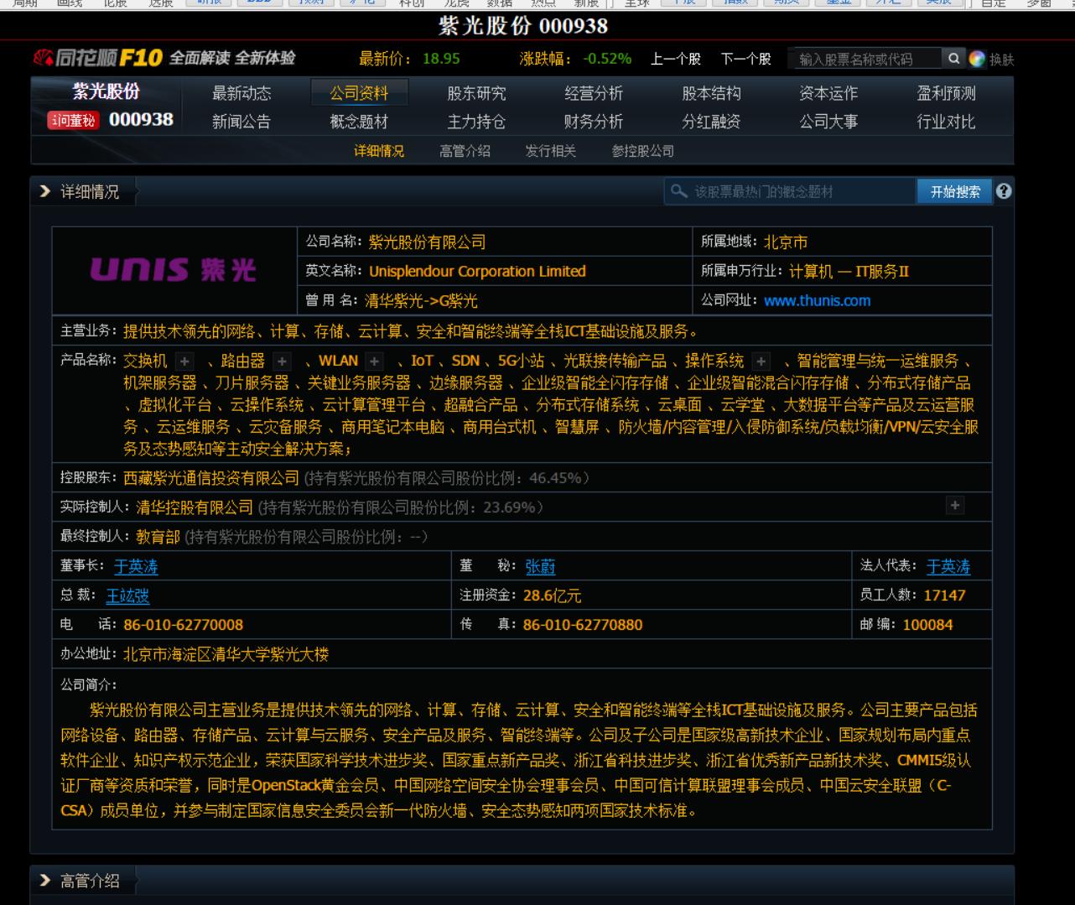Viewport: 1075px width, 905px height.
Task: Go to previous stock with 上一个股
Action: [x=676, y=59]
